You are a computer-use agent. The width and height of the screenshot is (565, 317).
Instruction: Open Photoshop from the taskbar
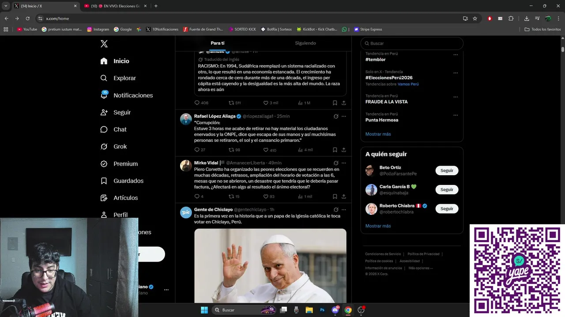click(322, 310)
